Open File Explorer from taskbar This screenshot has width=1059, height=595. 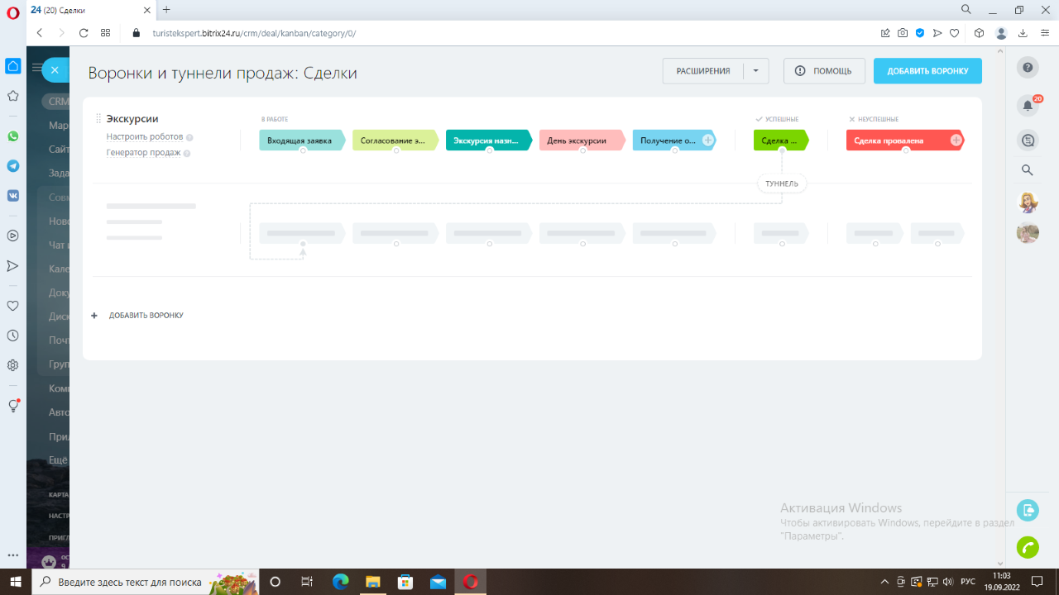tap(372, 582)
